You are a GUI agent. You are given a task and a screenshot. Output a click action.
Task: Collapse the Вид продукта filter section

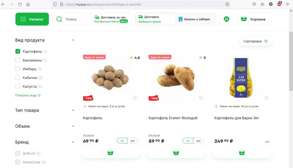click(73, 40)
